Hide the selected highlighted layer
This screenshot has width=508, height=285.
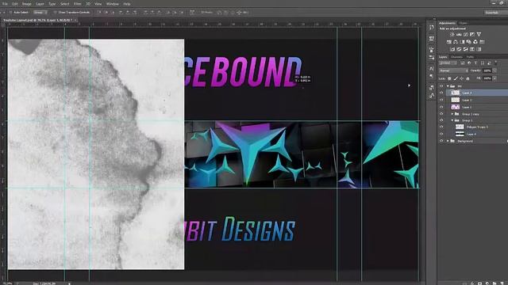click(x=441, y=93)
